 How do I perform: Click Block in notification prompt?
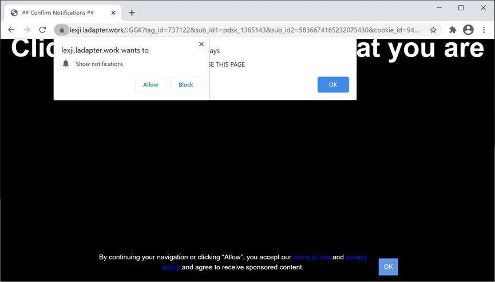click(x=185, y=84)
